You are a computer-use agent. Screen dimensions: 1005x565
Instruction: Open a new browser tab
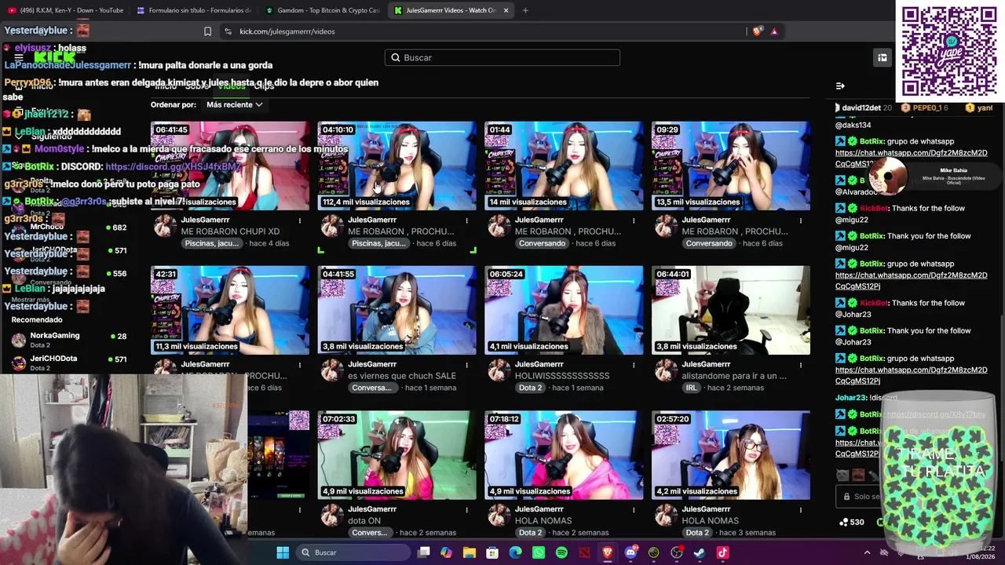click(525, 10)
